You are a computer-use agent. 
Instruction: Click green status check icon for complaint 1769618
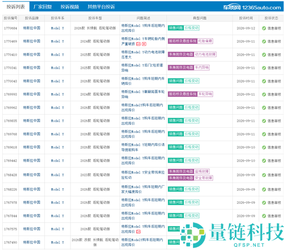[264, 147]
